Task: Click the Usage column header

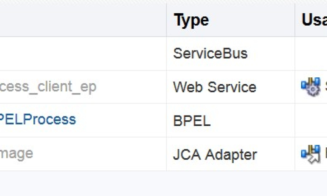Action: coord(314,20)
